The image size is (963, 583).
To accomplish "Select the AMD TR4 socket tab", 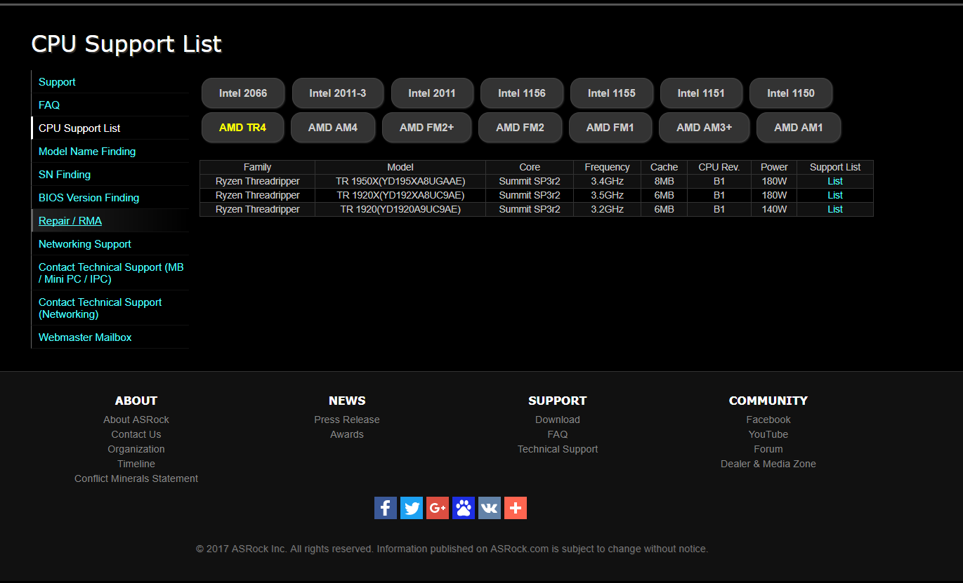I will click(242, 128).
